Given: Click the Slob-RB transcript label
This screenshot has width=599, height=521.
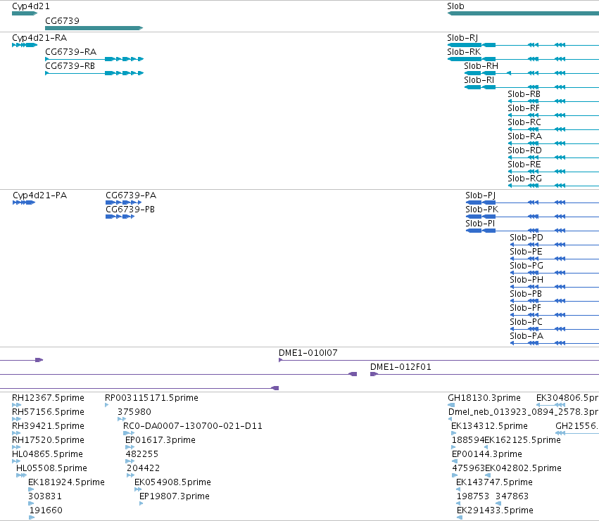Looking at the screenshot, I should [524, 94].
